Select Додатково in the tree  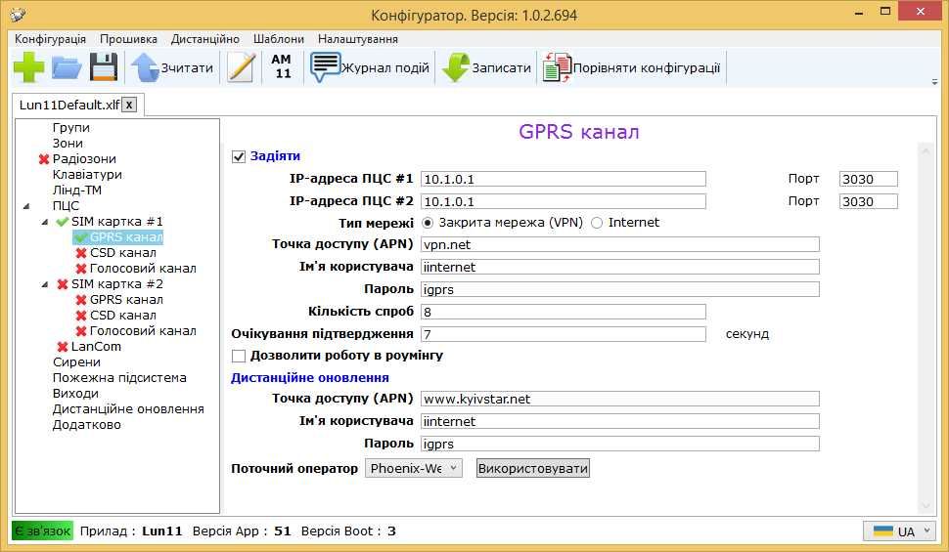pos(86,425)
